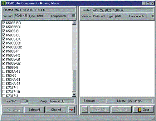Check the K5068-5 checkbox
This screenshot has width=156, height=121.
pos(4,67)
